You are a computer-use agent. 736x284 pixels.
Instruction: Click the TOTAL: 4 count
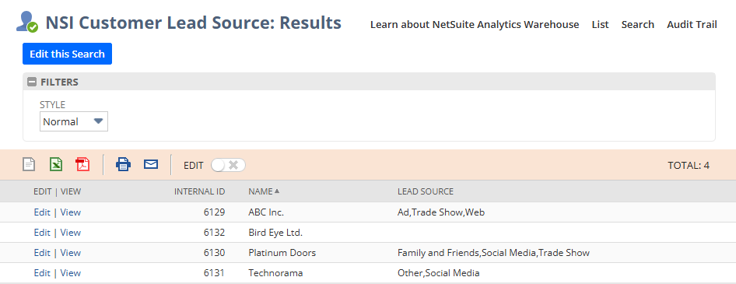point(689,165)
